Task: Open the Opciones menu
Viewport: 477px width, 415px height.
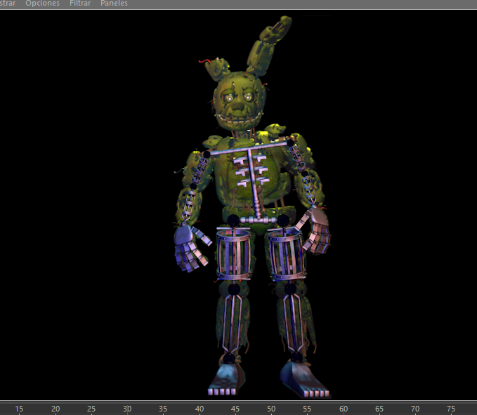Action: [x=43, y=4]
